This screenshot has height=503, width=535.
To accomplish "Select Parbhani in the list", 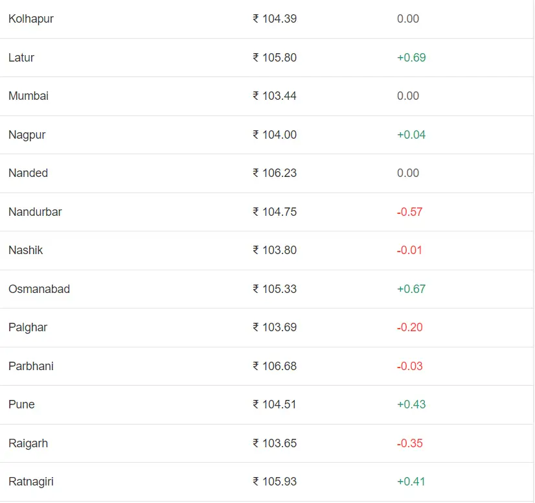I will 31,366.
